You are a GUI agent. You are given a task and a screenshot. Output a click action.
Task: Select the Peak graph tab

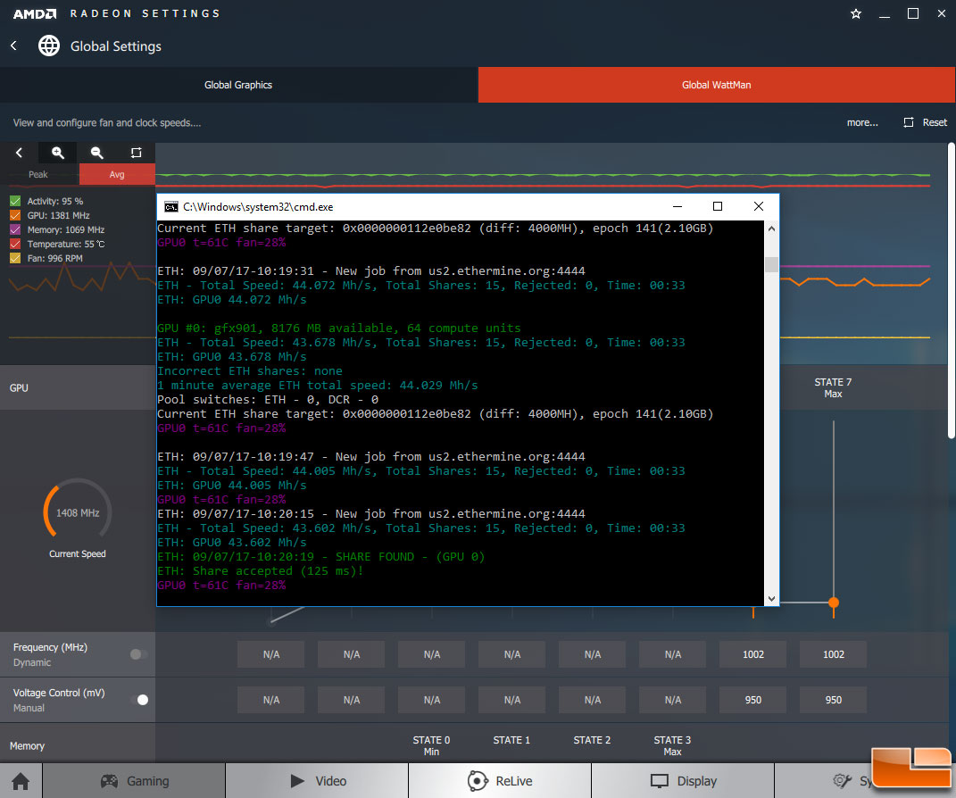coord(39,174)
